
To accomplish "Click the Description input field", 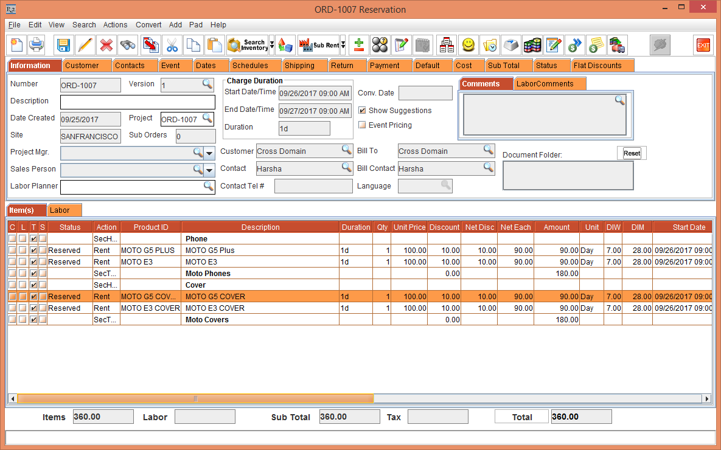I will coord(138,102).
